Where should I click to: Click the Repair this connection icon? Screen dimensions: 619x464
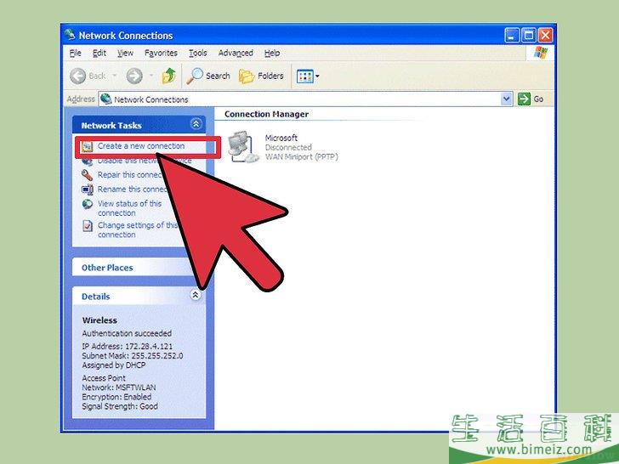(x=87, y=175)
